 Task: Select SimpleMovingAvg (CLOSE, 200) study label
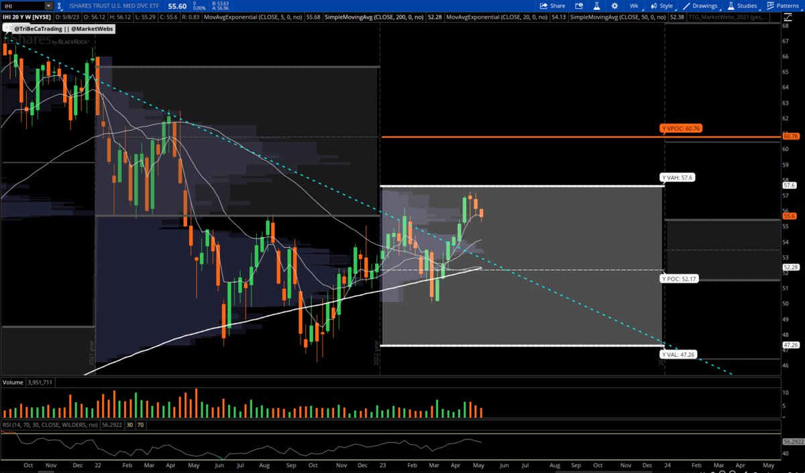pos(374,17)
